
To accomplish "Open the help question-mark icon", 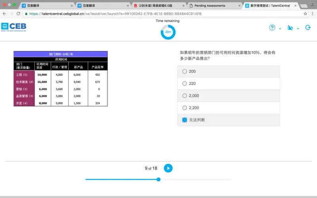I will click(x=272, y=28).
